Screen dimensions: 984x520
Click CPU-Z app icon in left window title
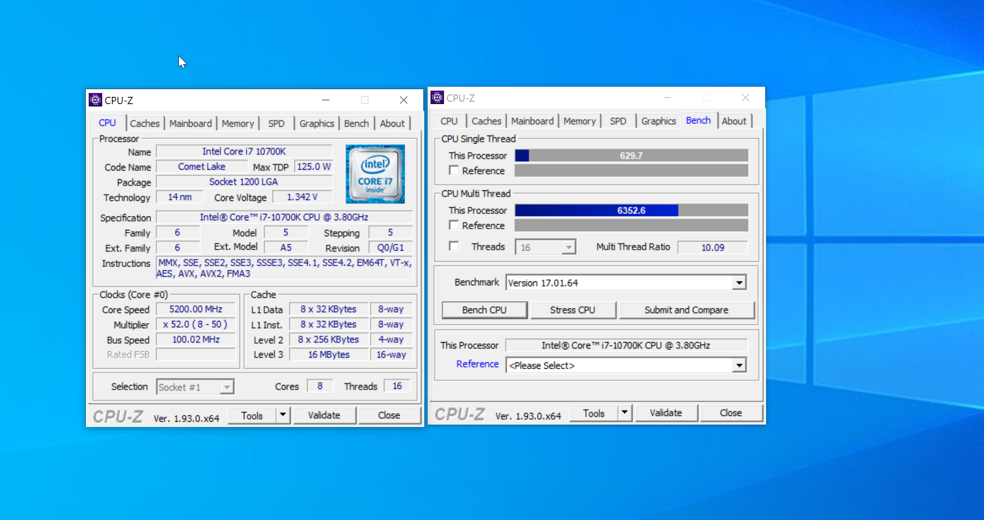[95, 100]
